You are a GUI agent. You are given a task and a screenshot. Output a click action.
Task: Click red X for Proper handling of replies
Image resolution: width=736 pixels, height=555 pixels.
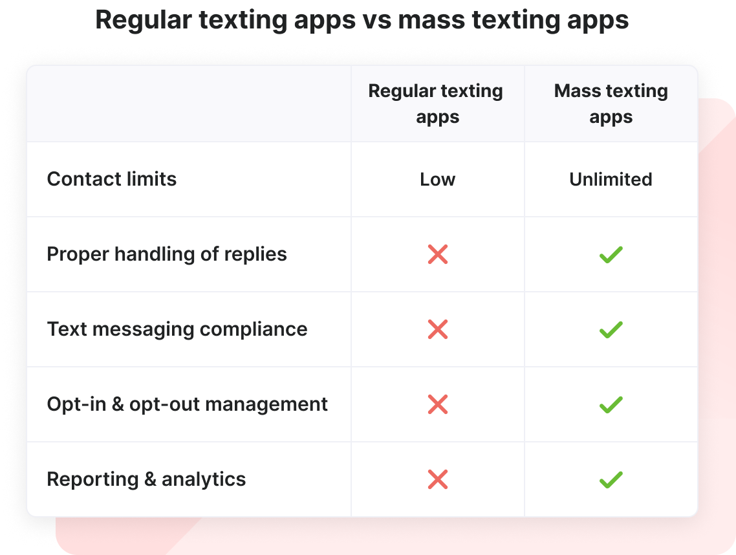(x=438, y=254)
